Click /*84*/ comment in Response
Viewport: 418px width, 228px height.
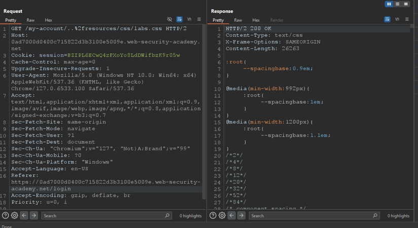click(x=236, y=202)
